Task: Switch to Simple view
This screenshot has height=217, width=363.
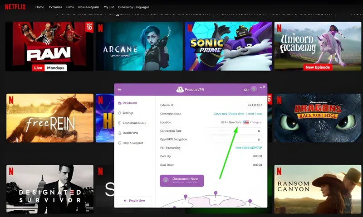Action: [x=134, y=201]
